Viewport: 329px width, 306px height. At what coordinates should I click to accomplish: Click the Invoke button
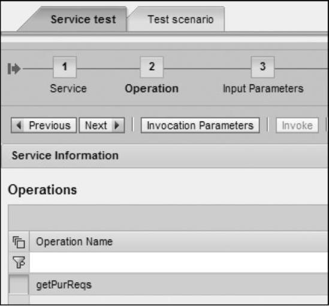pyautogui.click(x=297, y=125)
